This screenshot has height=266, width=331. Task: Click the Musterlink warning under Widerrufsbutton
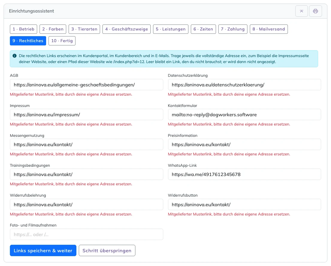[229, 214]
